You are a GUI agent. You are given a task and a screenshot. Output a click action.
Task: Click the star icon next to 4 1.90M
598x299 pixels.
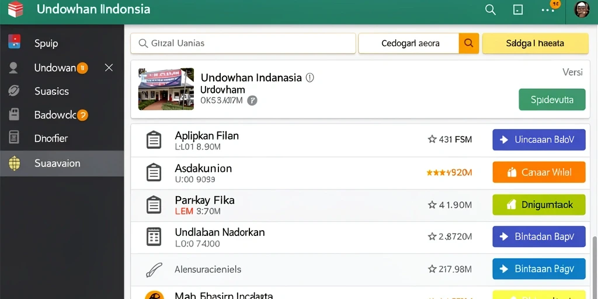point(432,205)
